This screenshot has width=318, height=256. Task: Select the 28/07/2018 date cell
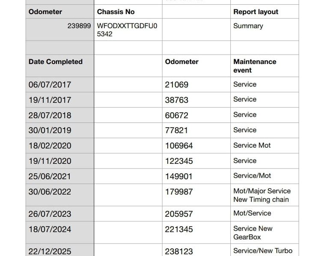click(x=50, y=115)
